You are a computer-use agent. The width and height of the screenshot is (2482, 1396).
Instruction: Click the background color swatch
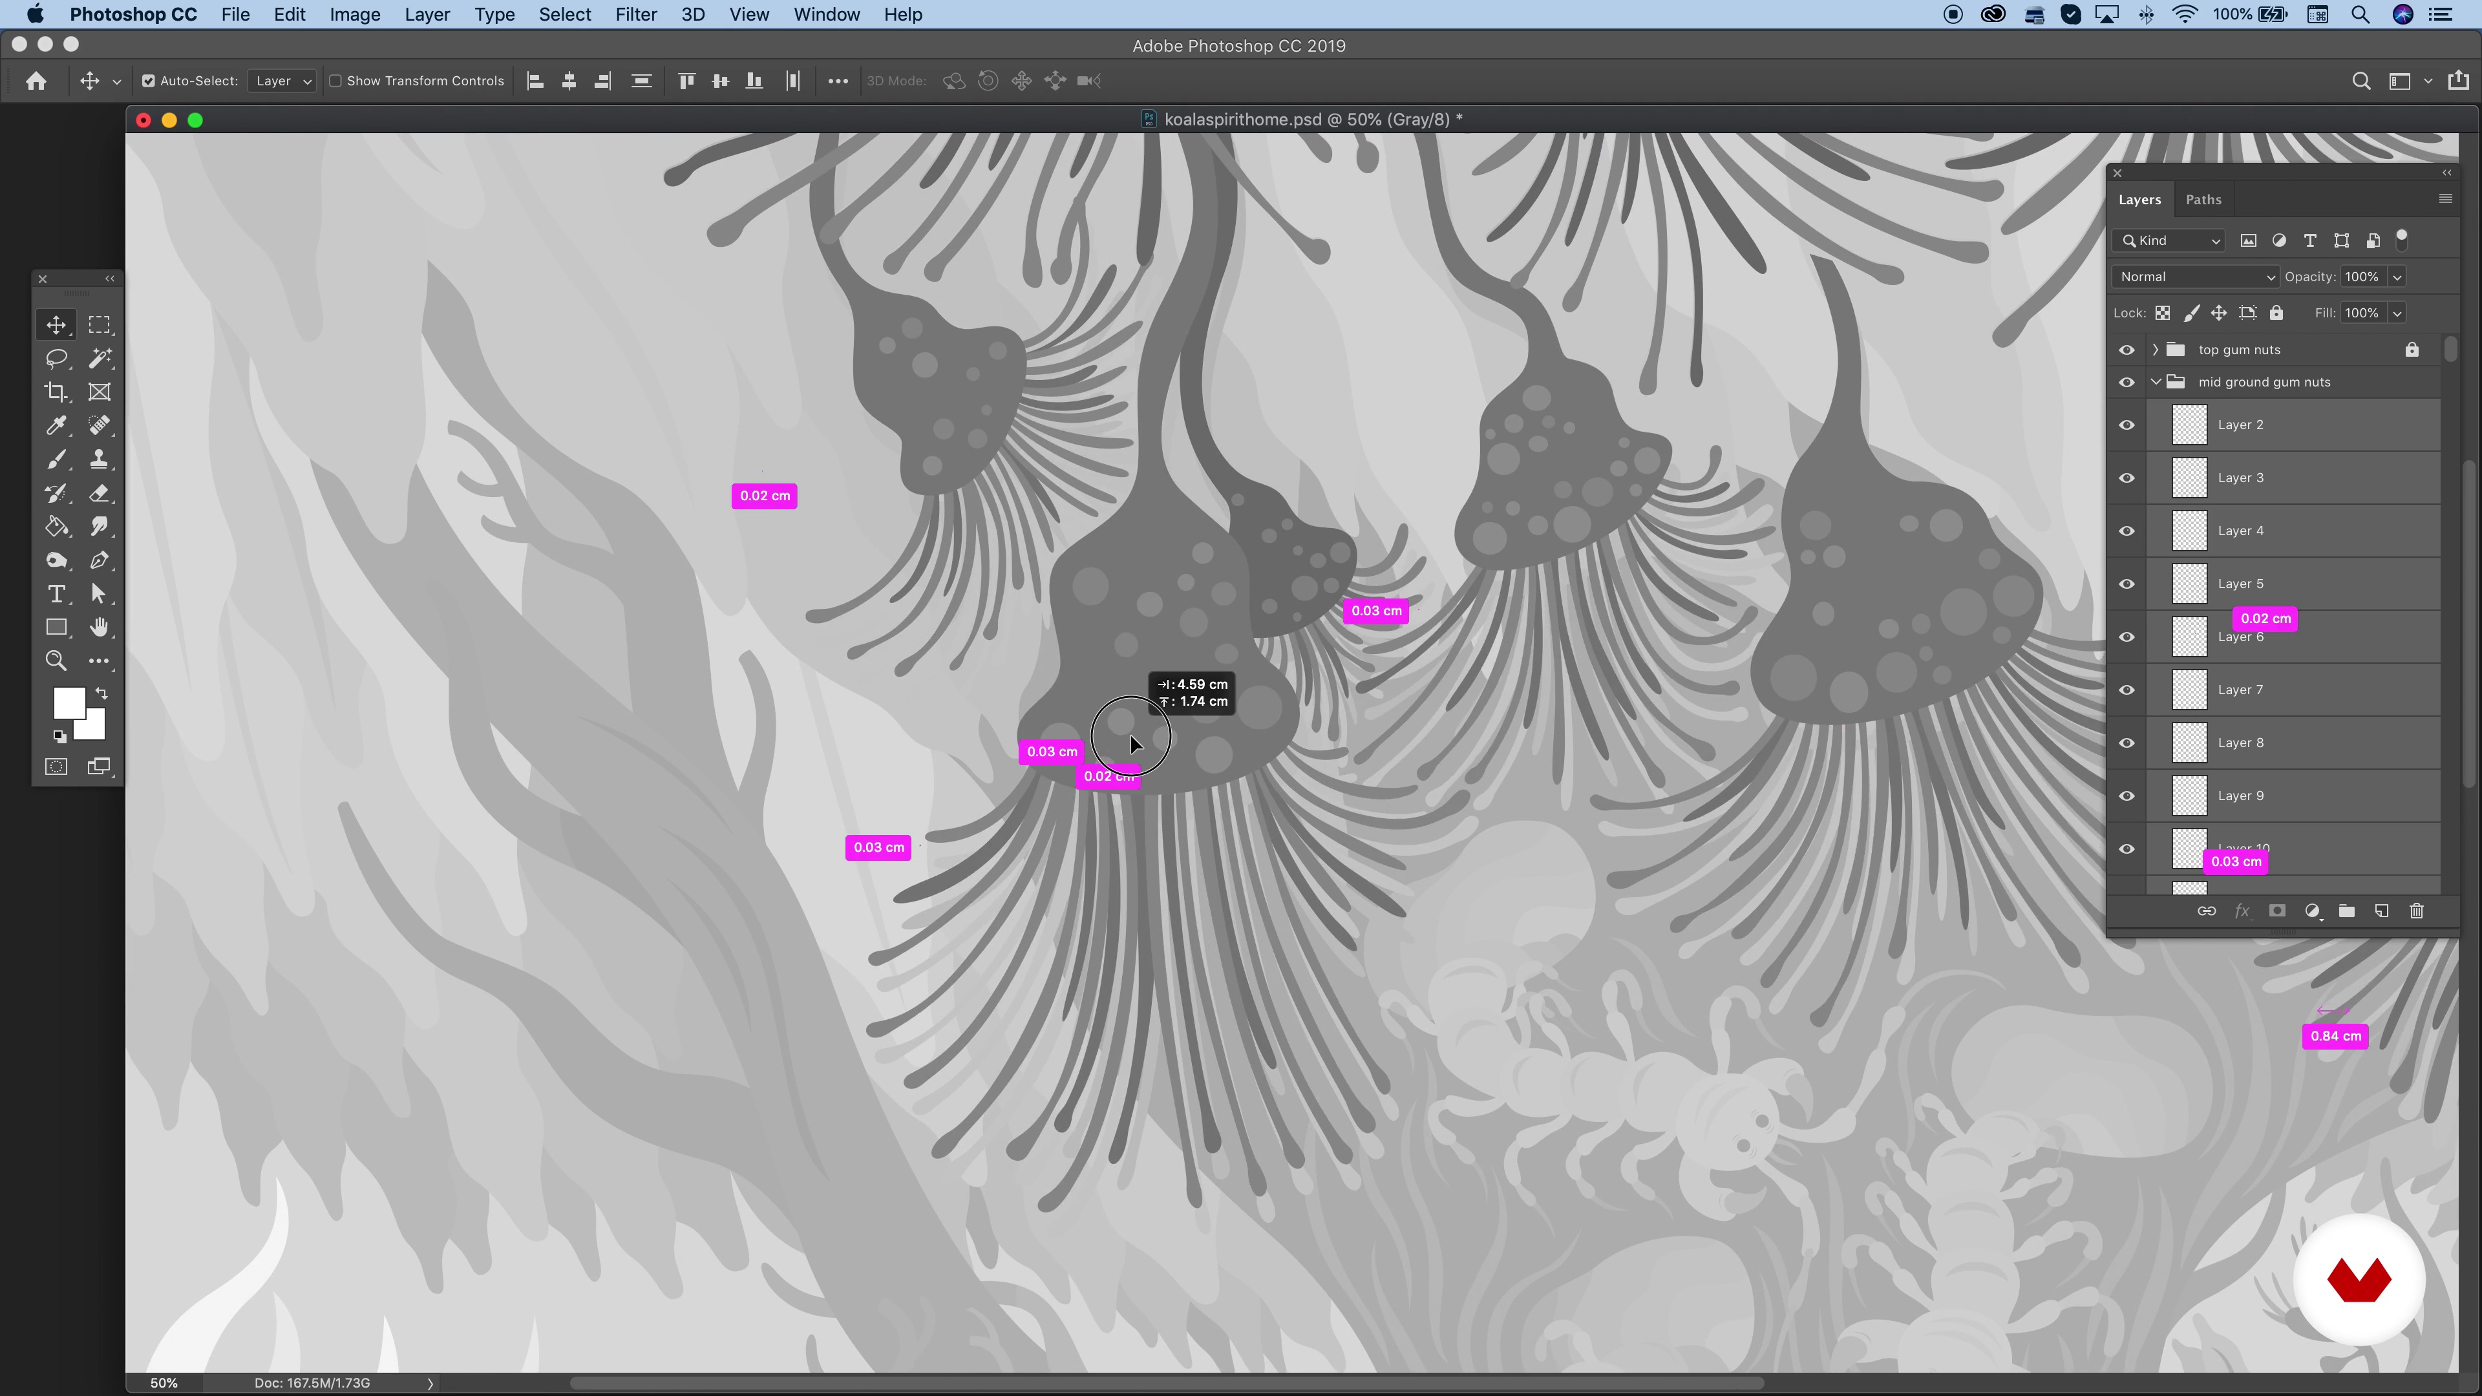click(94, 729)
